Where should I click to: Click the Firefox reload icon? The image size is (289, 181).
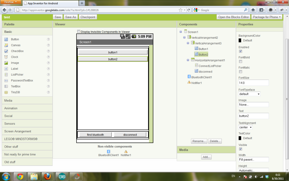point(189,10)
